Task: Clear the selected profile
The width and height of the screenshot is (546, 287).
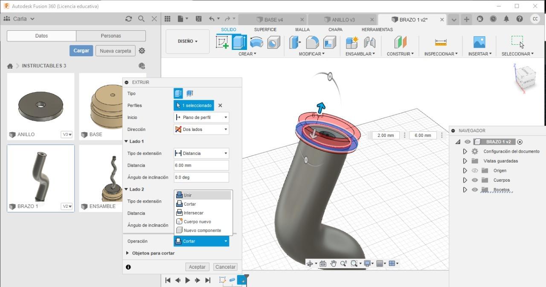Action: 220,105
